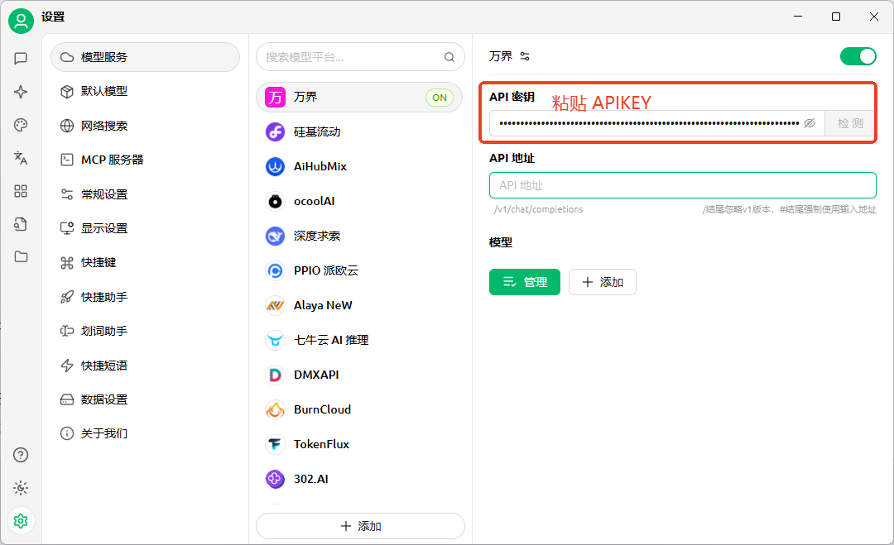Open the sparkle agents icon in sidebar
Image resolution: width=894 pixels, height=545 pixels.
click(21, 92)
